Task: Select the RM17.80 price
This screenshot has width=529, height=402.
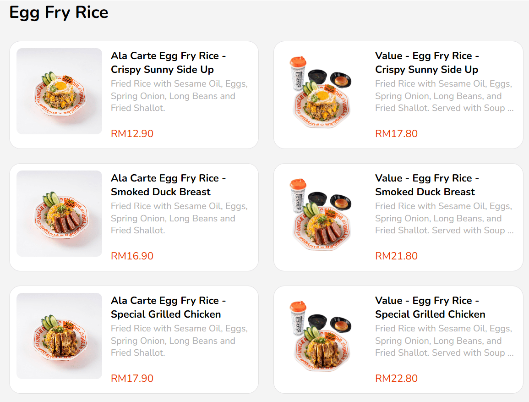Action: click(396, 134)
